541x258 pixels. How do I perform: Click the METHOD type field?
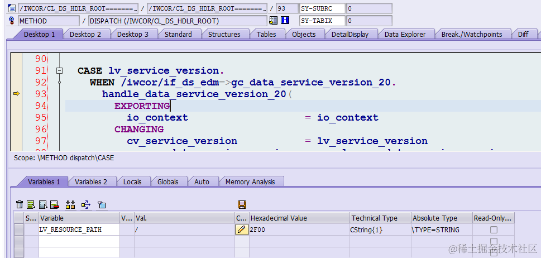tap(49, 21)
